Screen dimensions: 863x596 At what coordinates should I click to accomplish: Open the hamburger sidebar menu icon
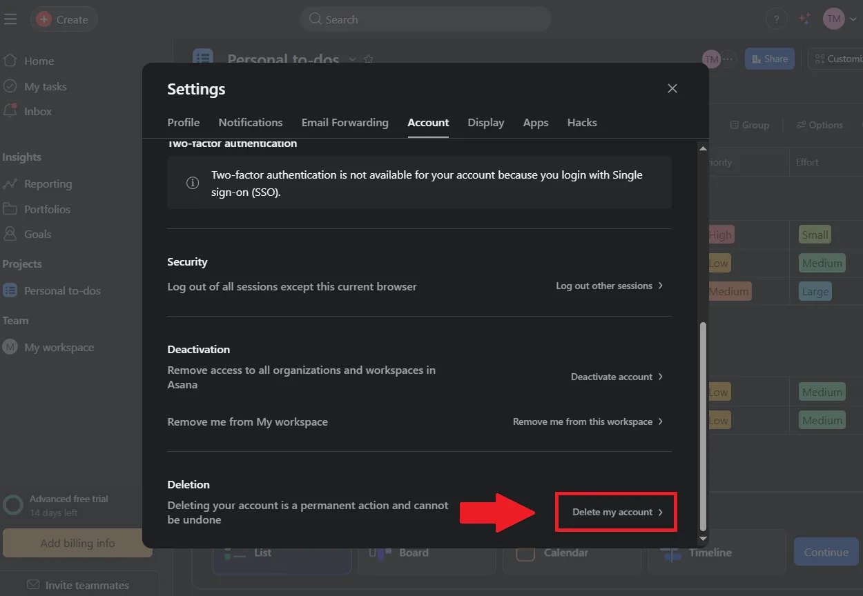tap(10, 19)
